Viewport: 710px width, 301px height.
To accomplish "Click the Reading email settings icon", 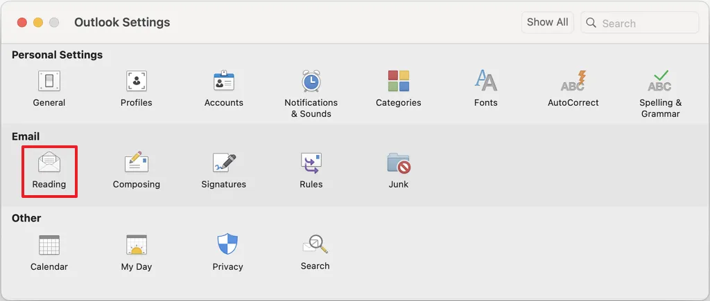I will pyautogui.click(x=49, y=164).
